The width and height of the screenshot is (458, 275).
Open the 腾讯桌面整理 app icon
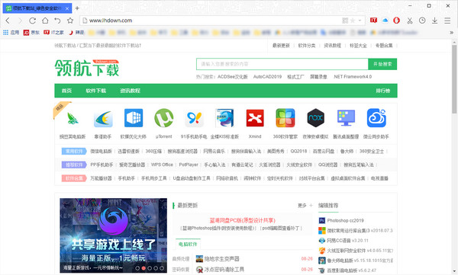pos(346,118)
